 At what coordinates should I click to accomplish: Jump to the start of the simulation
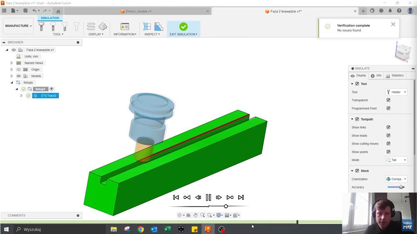click(x=176, y=197)
